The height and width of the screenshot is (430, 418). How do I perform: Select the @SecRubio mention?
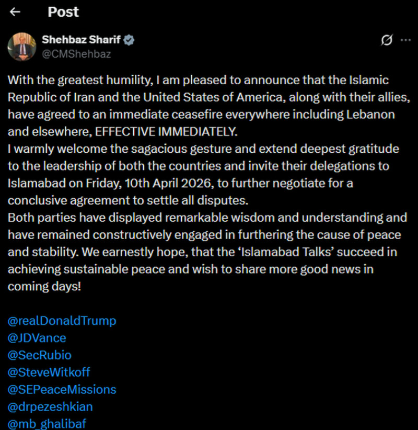click(40, 355)
